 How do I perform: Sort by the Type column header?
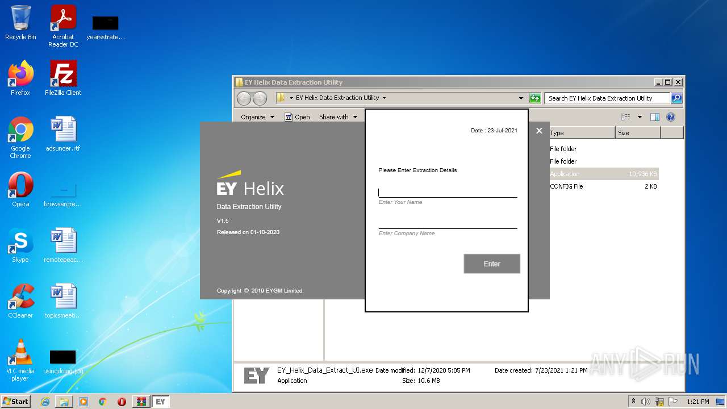pyautogui.click(x=581, y=133)
